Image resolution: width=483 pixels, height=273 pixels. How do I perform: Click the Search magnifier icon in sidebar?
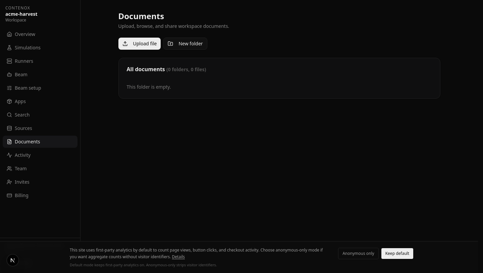pos(9,115)
